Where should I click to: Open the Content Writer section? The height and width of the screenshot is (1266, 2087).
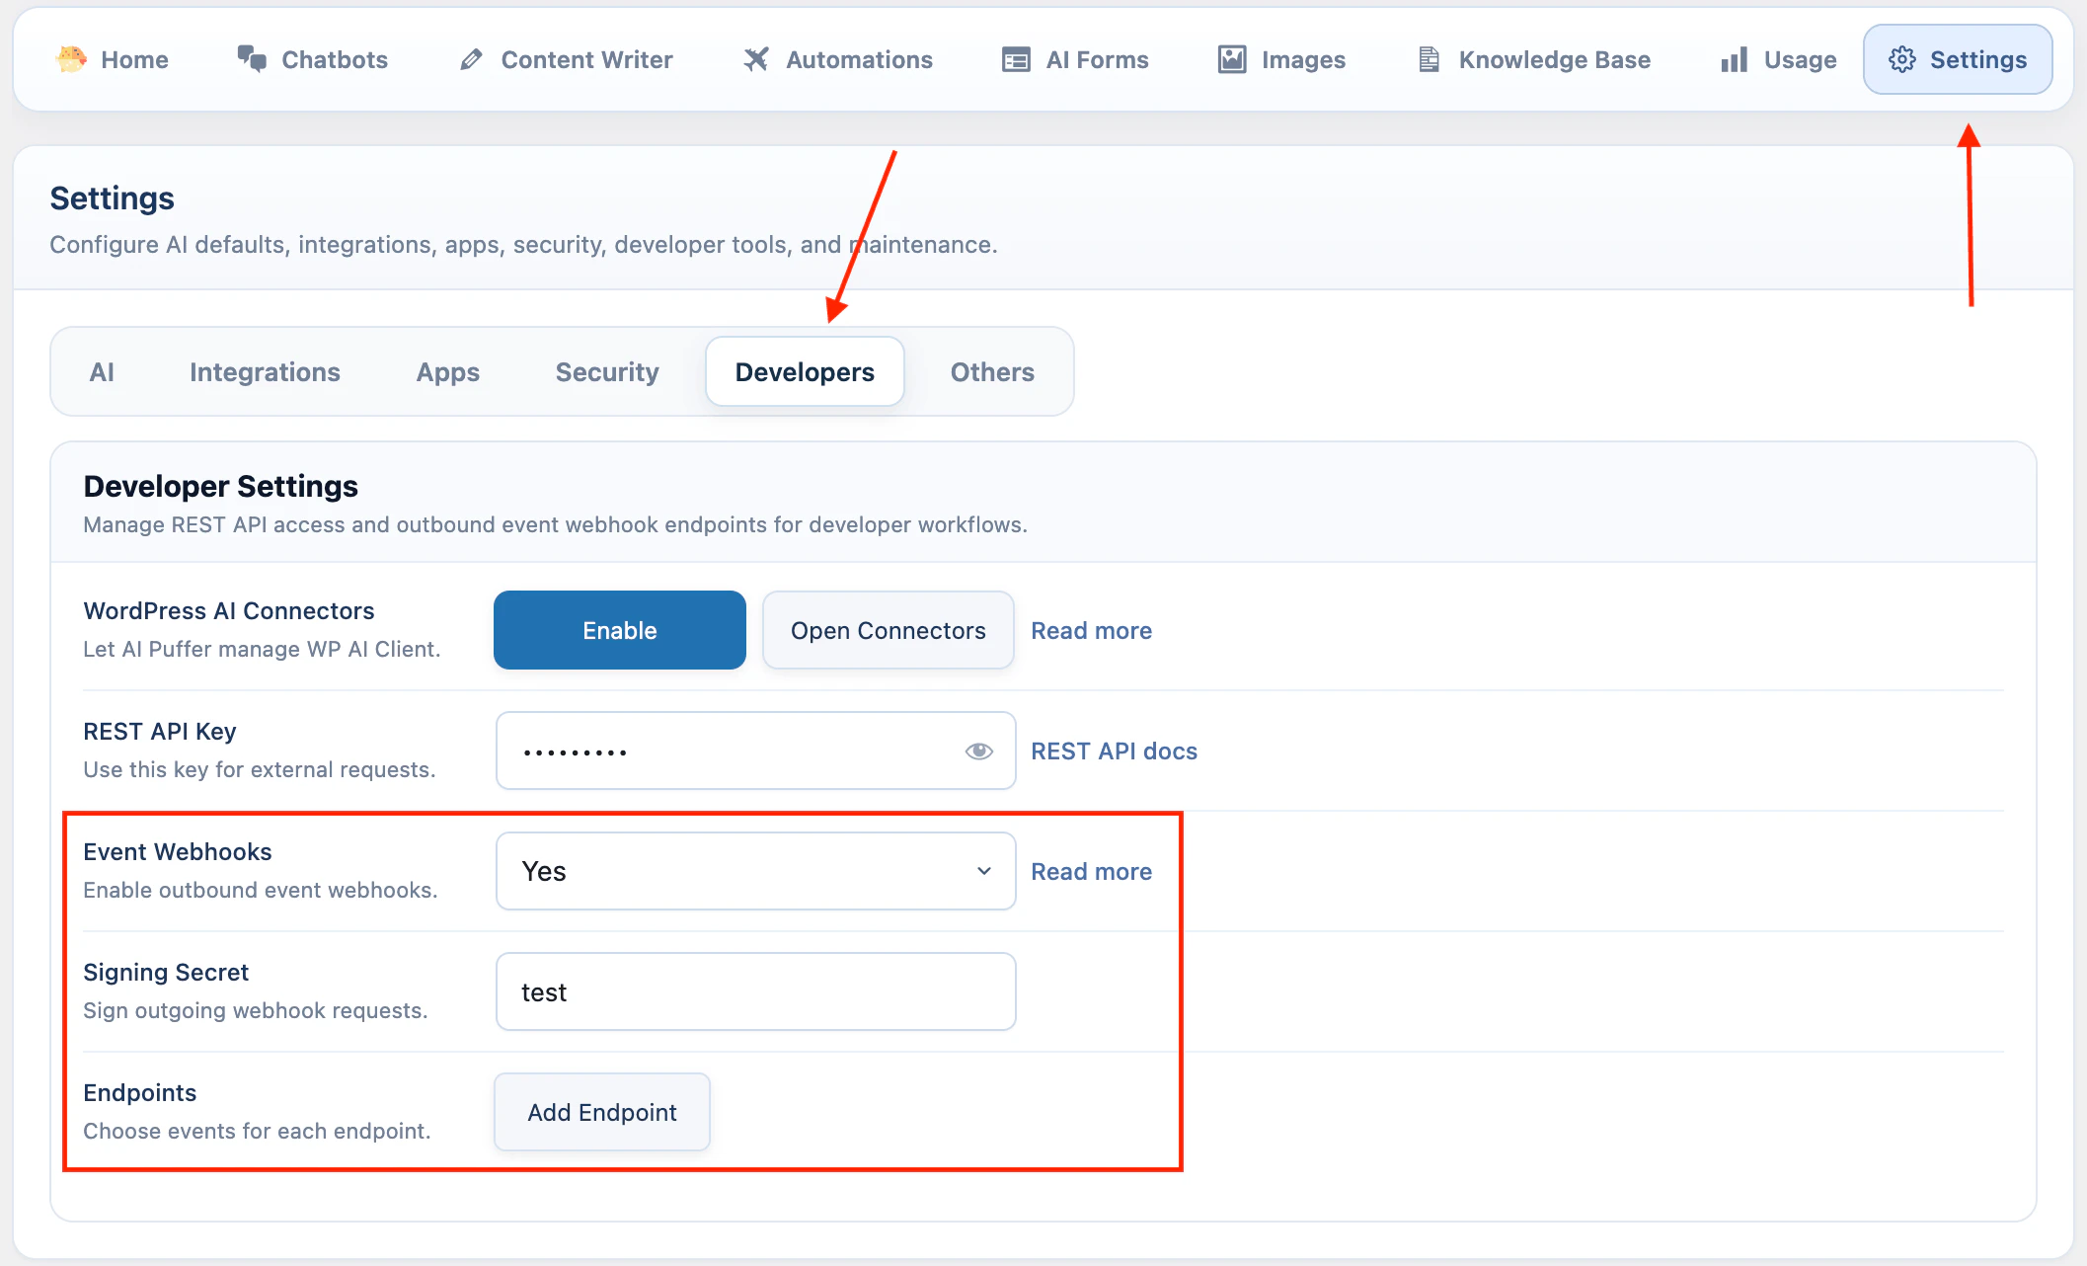pos(567,59)
